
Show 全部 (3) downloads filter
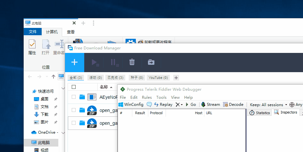point(76,78)
